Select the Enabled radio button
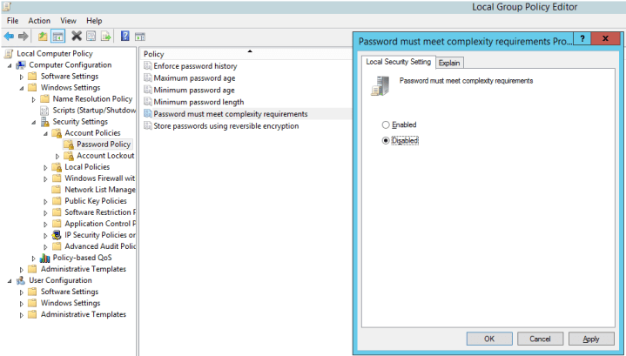The width and height of the screenshot is (626, 356). (x=387, y=125)
